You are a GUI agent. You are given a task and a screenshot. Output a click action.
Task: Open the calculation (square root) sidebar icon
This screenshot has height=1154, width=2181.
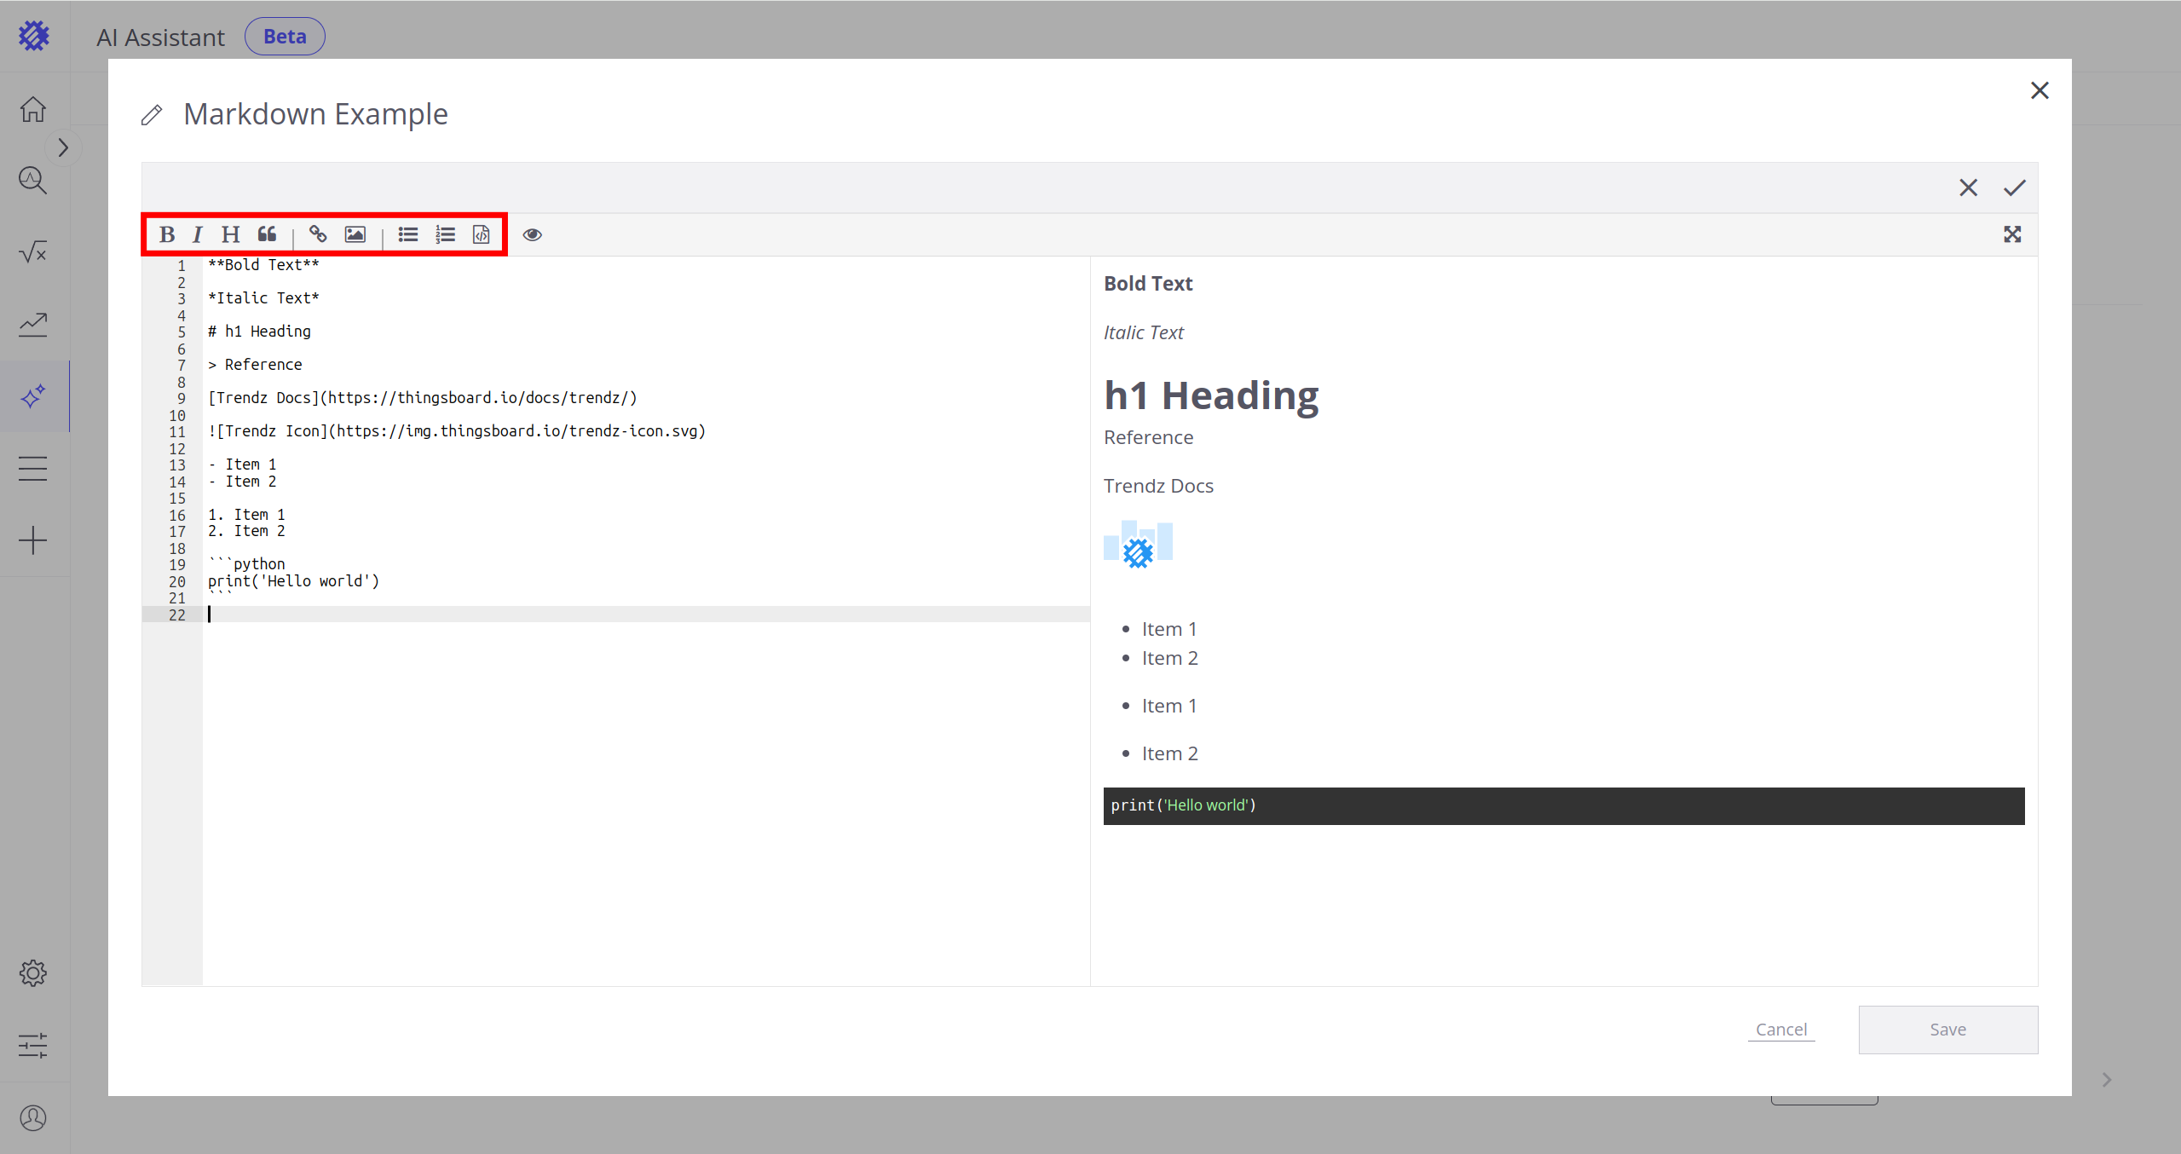point(33,252)
